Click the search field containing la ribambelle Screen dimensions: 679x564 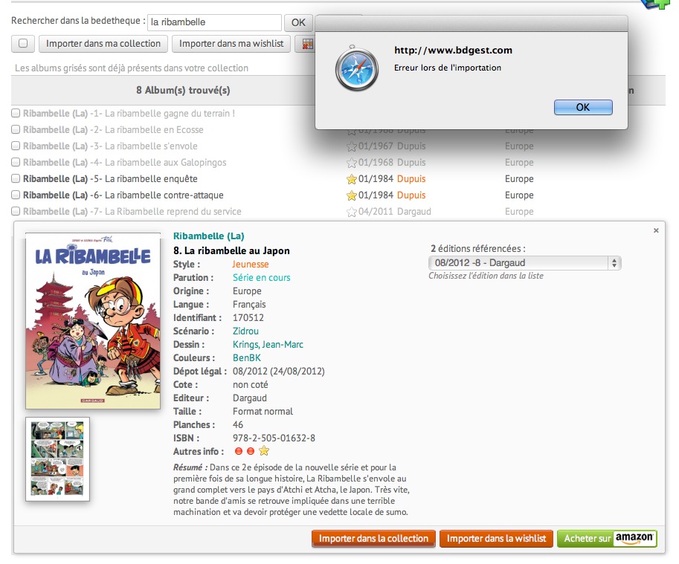click(214, 22)
